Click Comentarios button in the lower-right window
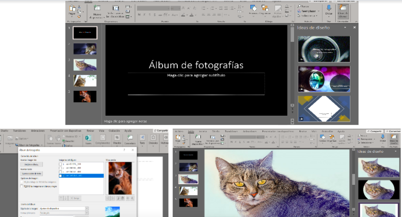This screenshot has width=402, height=217. click(x=393, y=131)
